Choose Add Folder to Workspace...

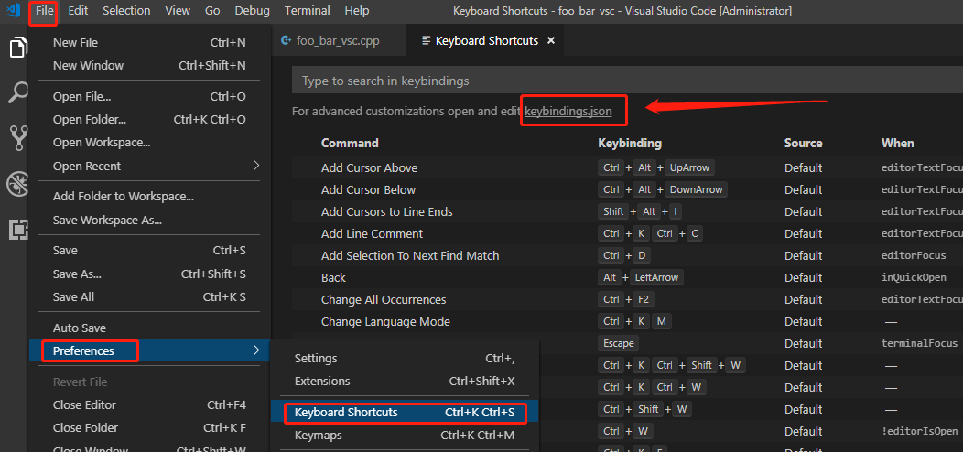pos(149,197)
